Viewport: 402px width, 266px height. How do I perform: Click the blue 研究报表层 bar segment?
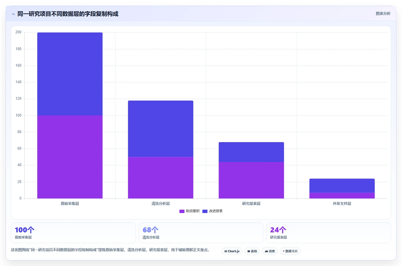pyautogui.click(x=251, y=152)
